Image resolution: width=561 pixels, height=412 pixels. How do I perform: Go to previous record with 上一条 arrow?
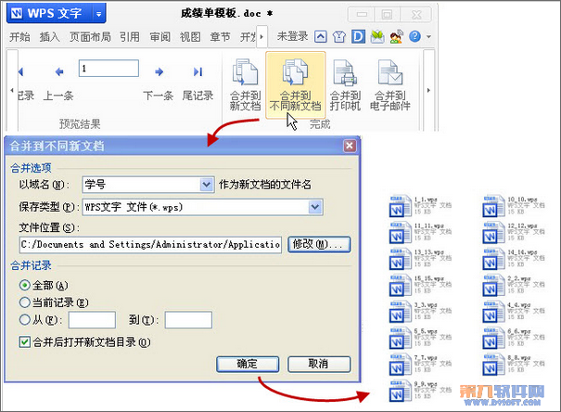pyautogui.click(x=58, y=72)
